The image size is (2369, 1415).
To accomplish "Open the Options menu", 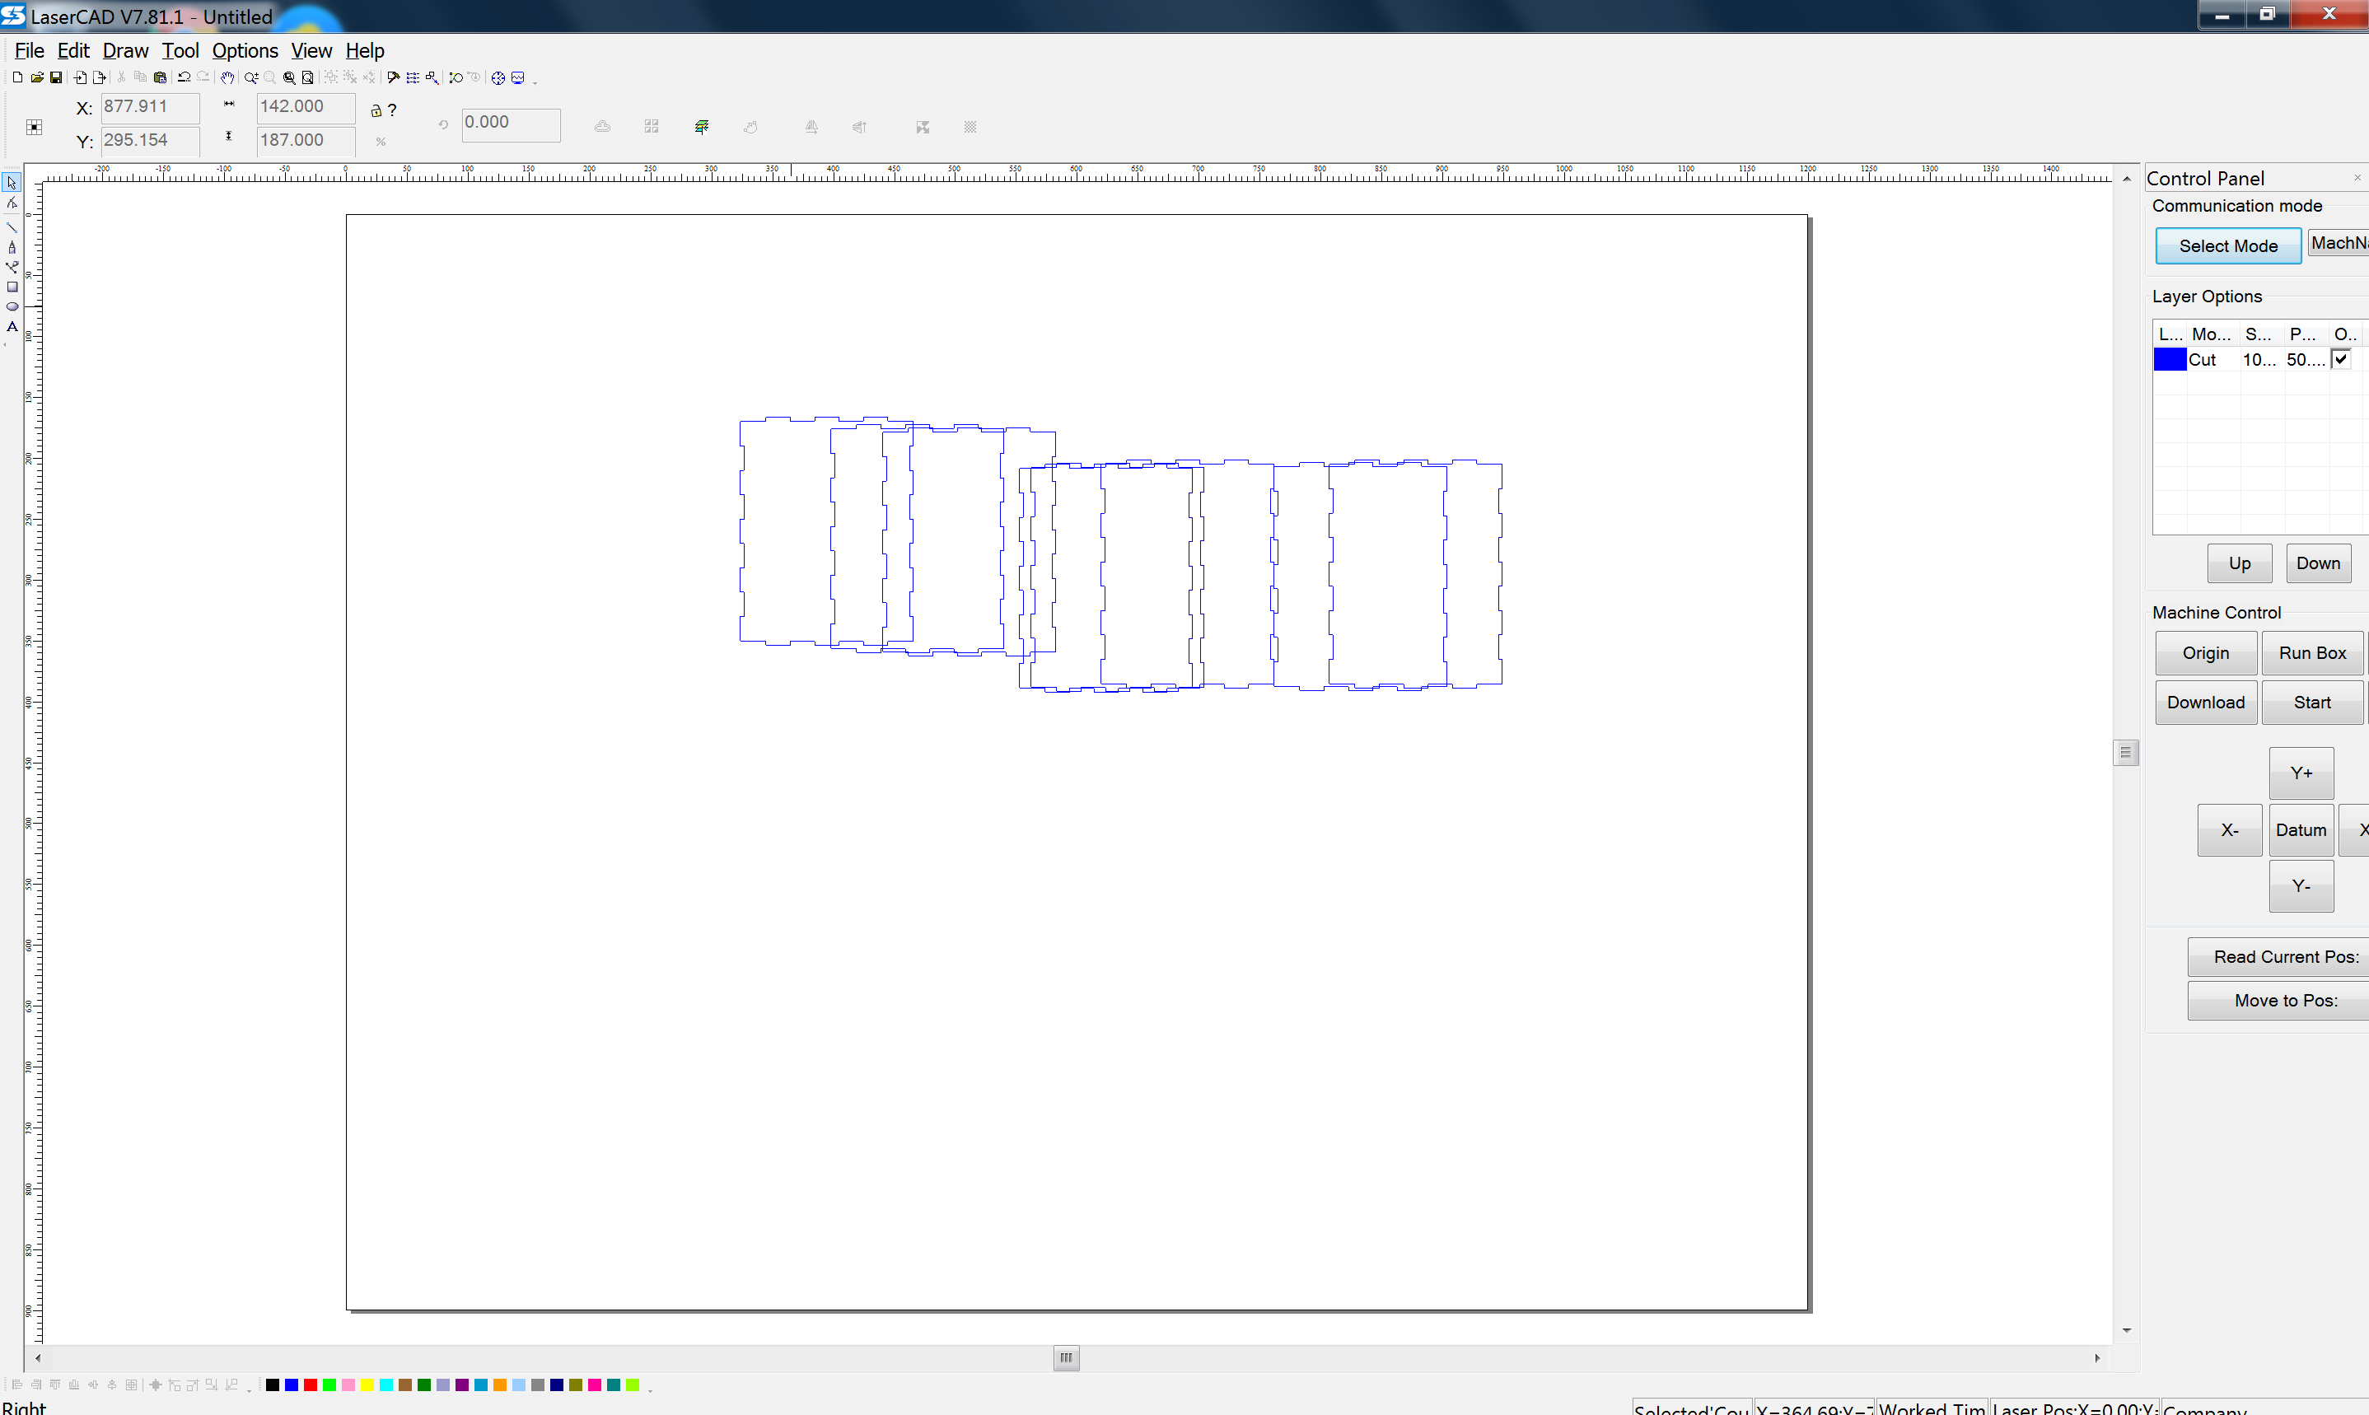I will point(244,50).
